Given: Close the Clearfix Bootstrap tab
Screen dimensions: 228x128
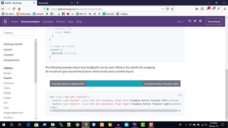Looking at the screenshot, I should (34, 3).
